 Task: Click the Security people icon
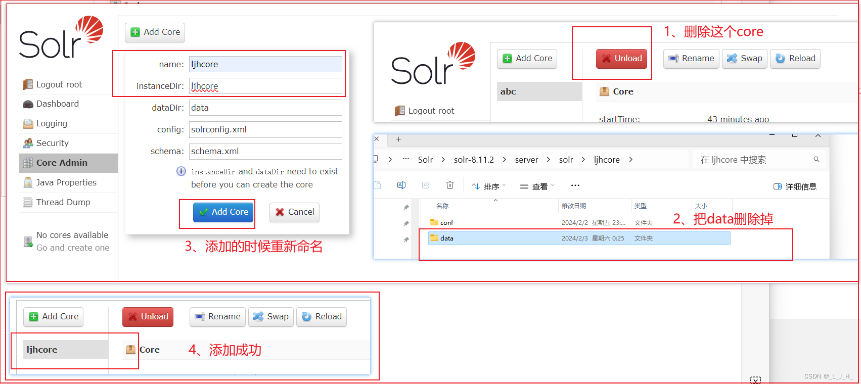(x=28, y=143)
